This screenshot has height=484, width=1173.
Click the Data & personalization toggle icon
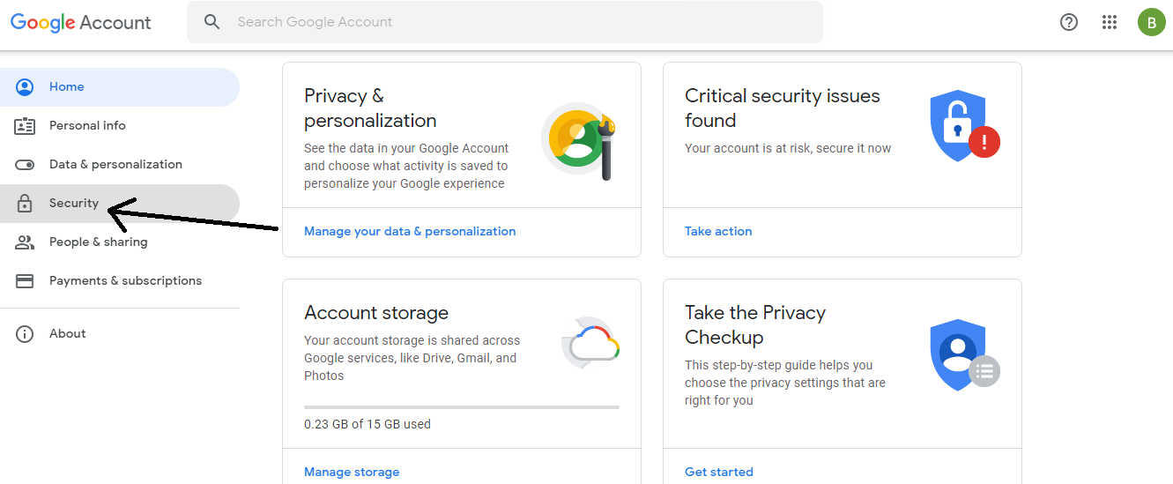tap(25, 164)
